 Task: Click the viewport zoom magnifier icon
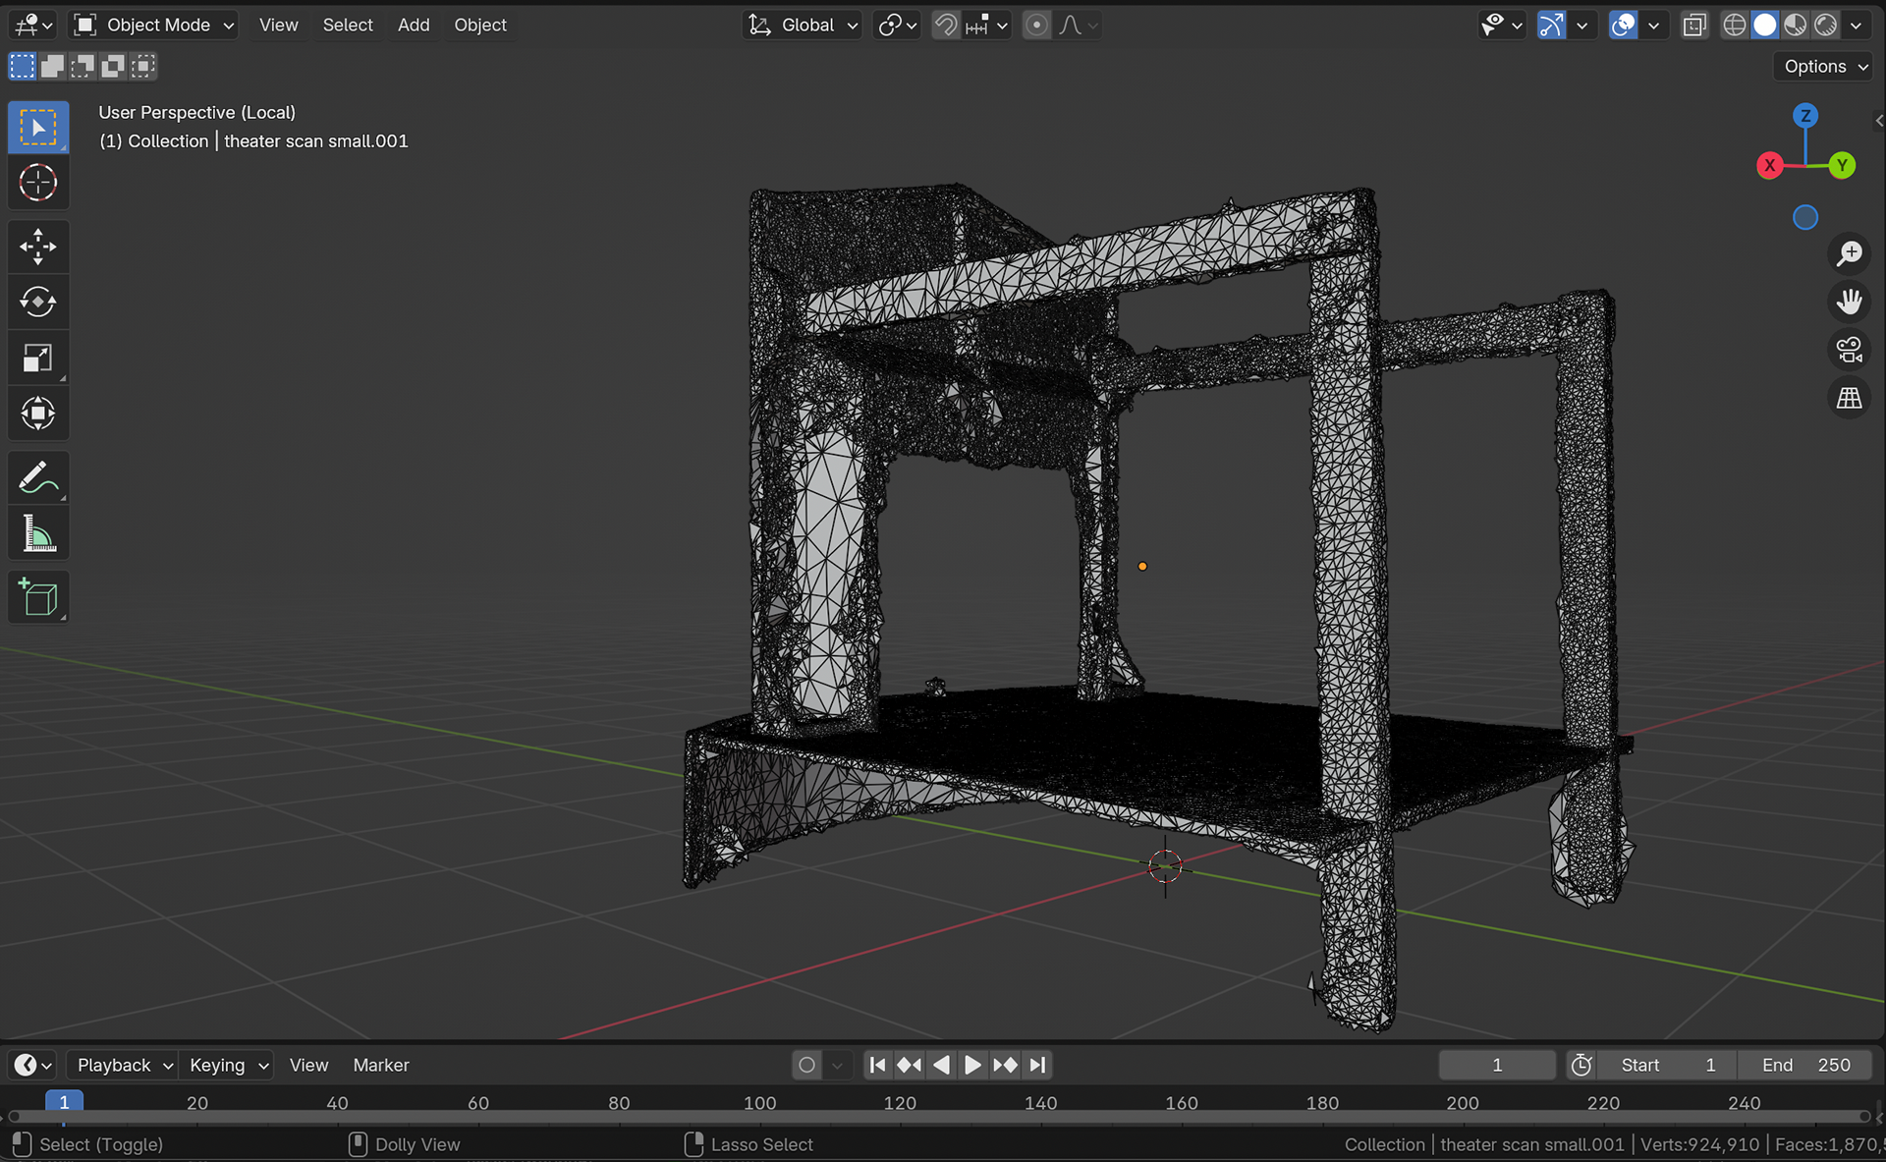tap(1850, 253)
